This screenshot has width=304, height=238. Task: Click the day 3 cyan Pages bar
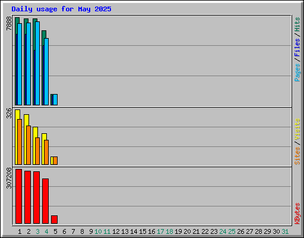37,64
